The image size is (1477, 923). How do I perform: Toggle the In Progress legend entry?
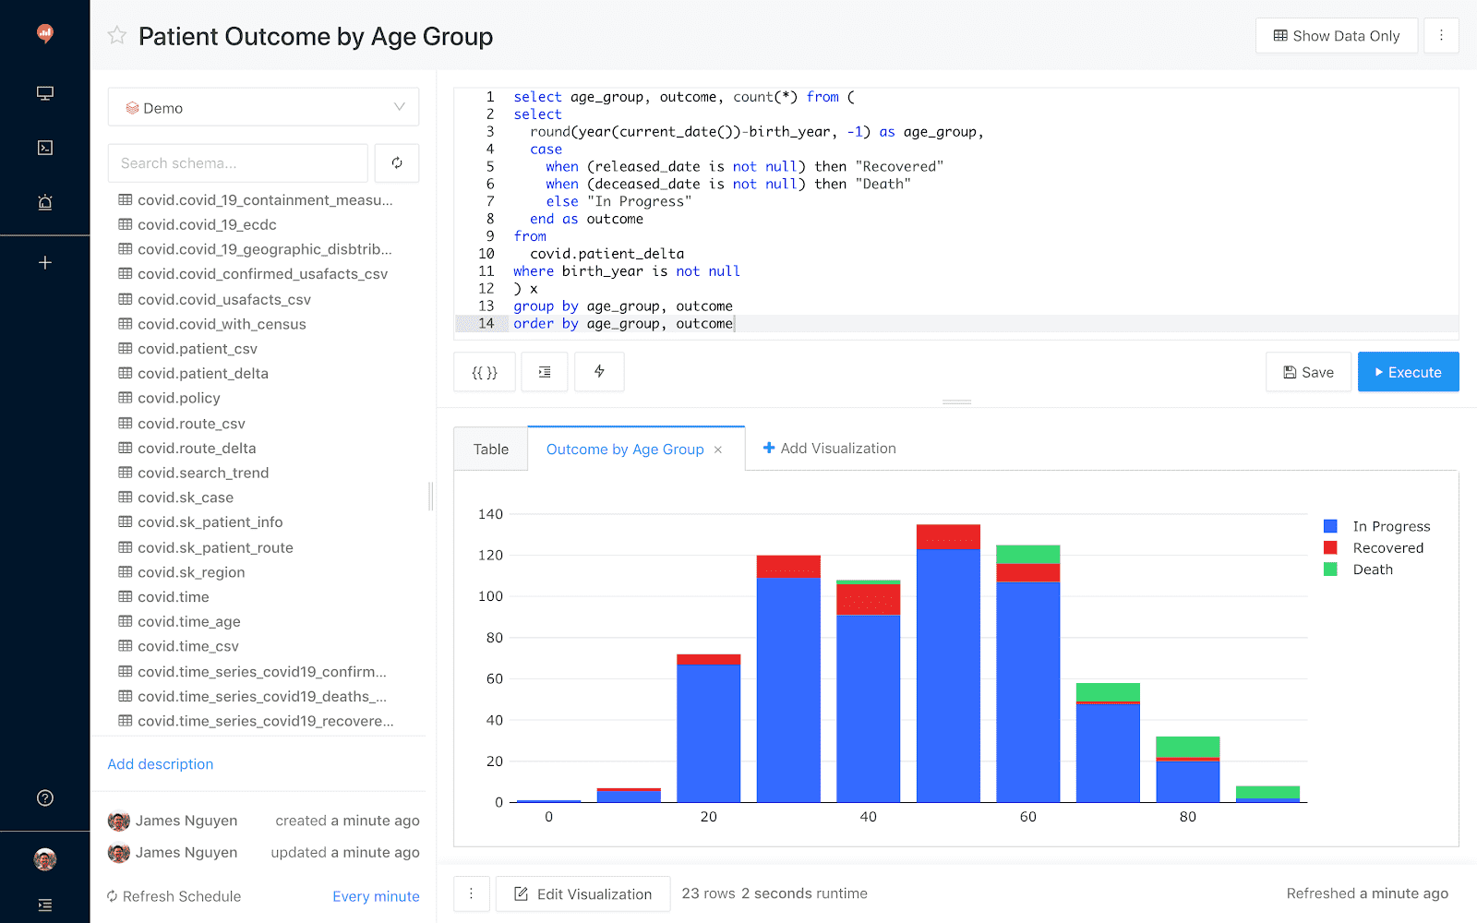1390,526
